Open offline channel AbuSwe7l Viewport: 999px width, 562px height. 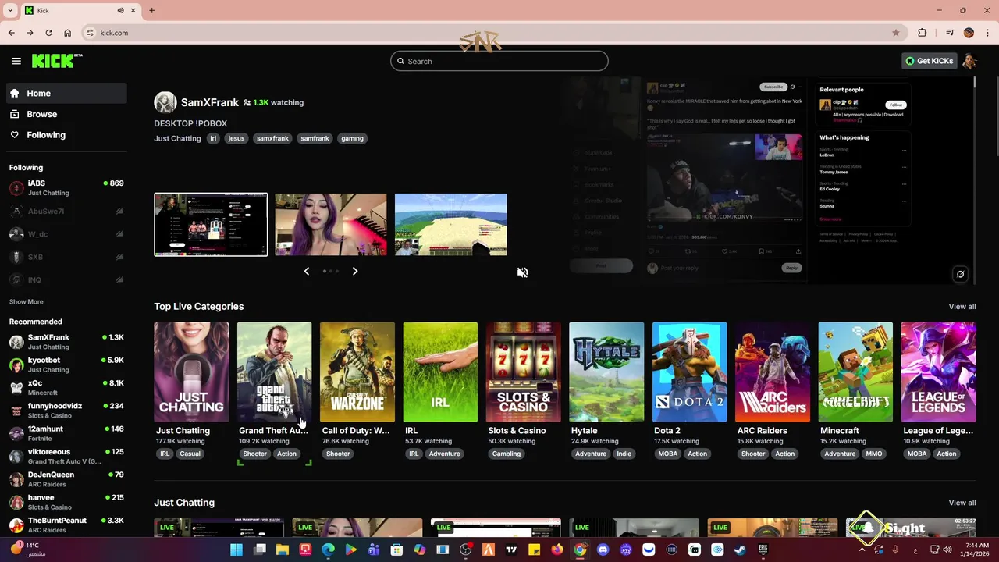(67, 212)
